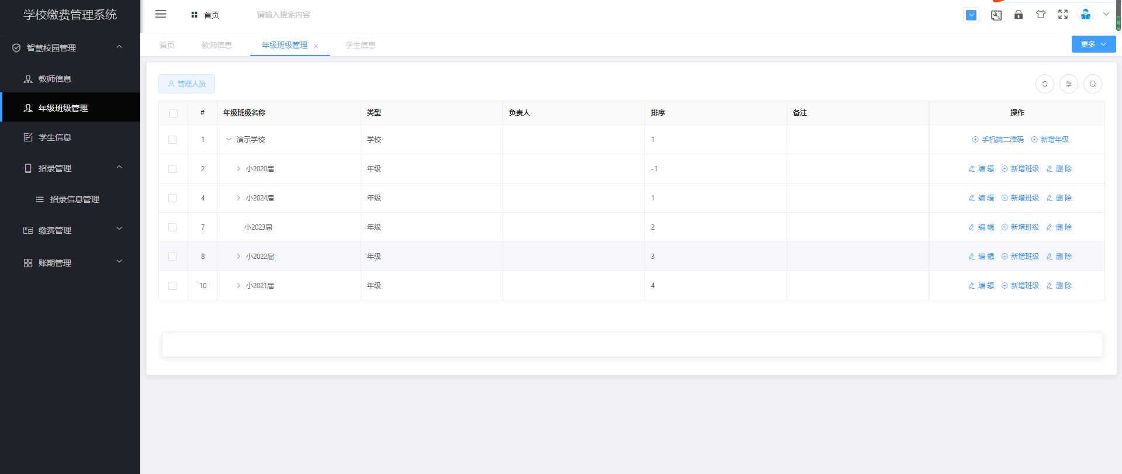Click 新增年级 link for 演示学校

1050,140
